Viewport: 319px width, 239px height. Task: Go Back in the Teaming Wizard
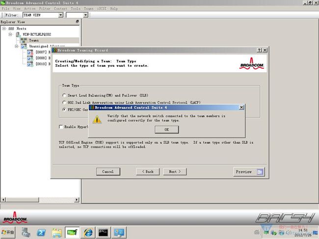148,172
